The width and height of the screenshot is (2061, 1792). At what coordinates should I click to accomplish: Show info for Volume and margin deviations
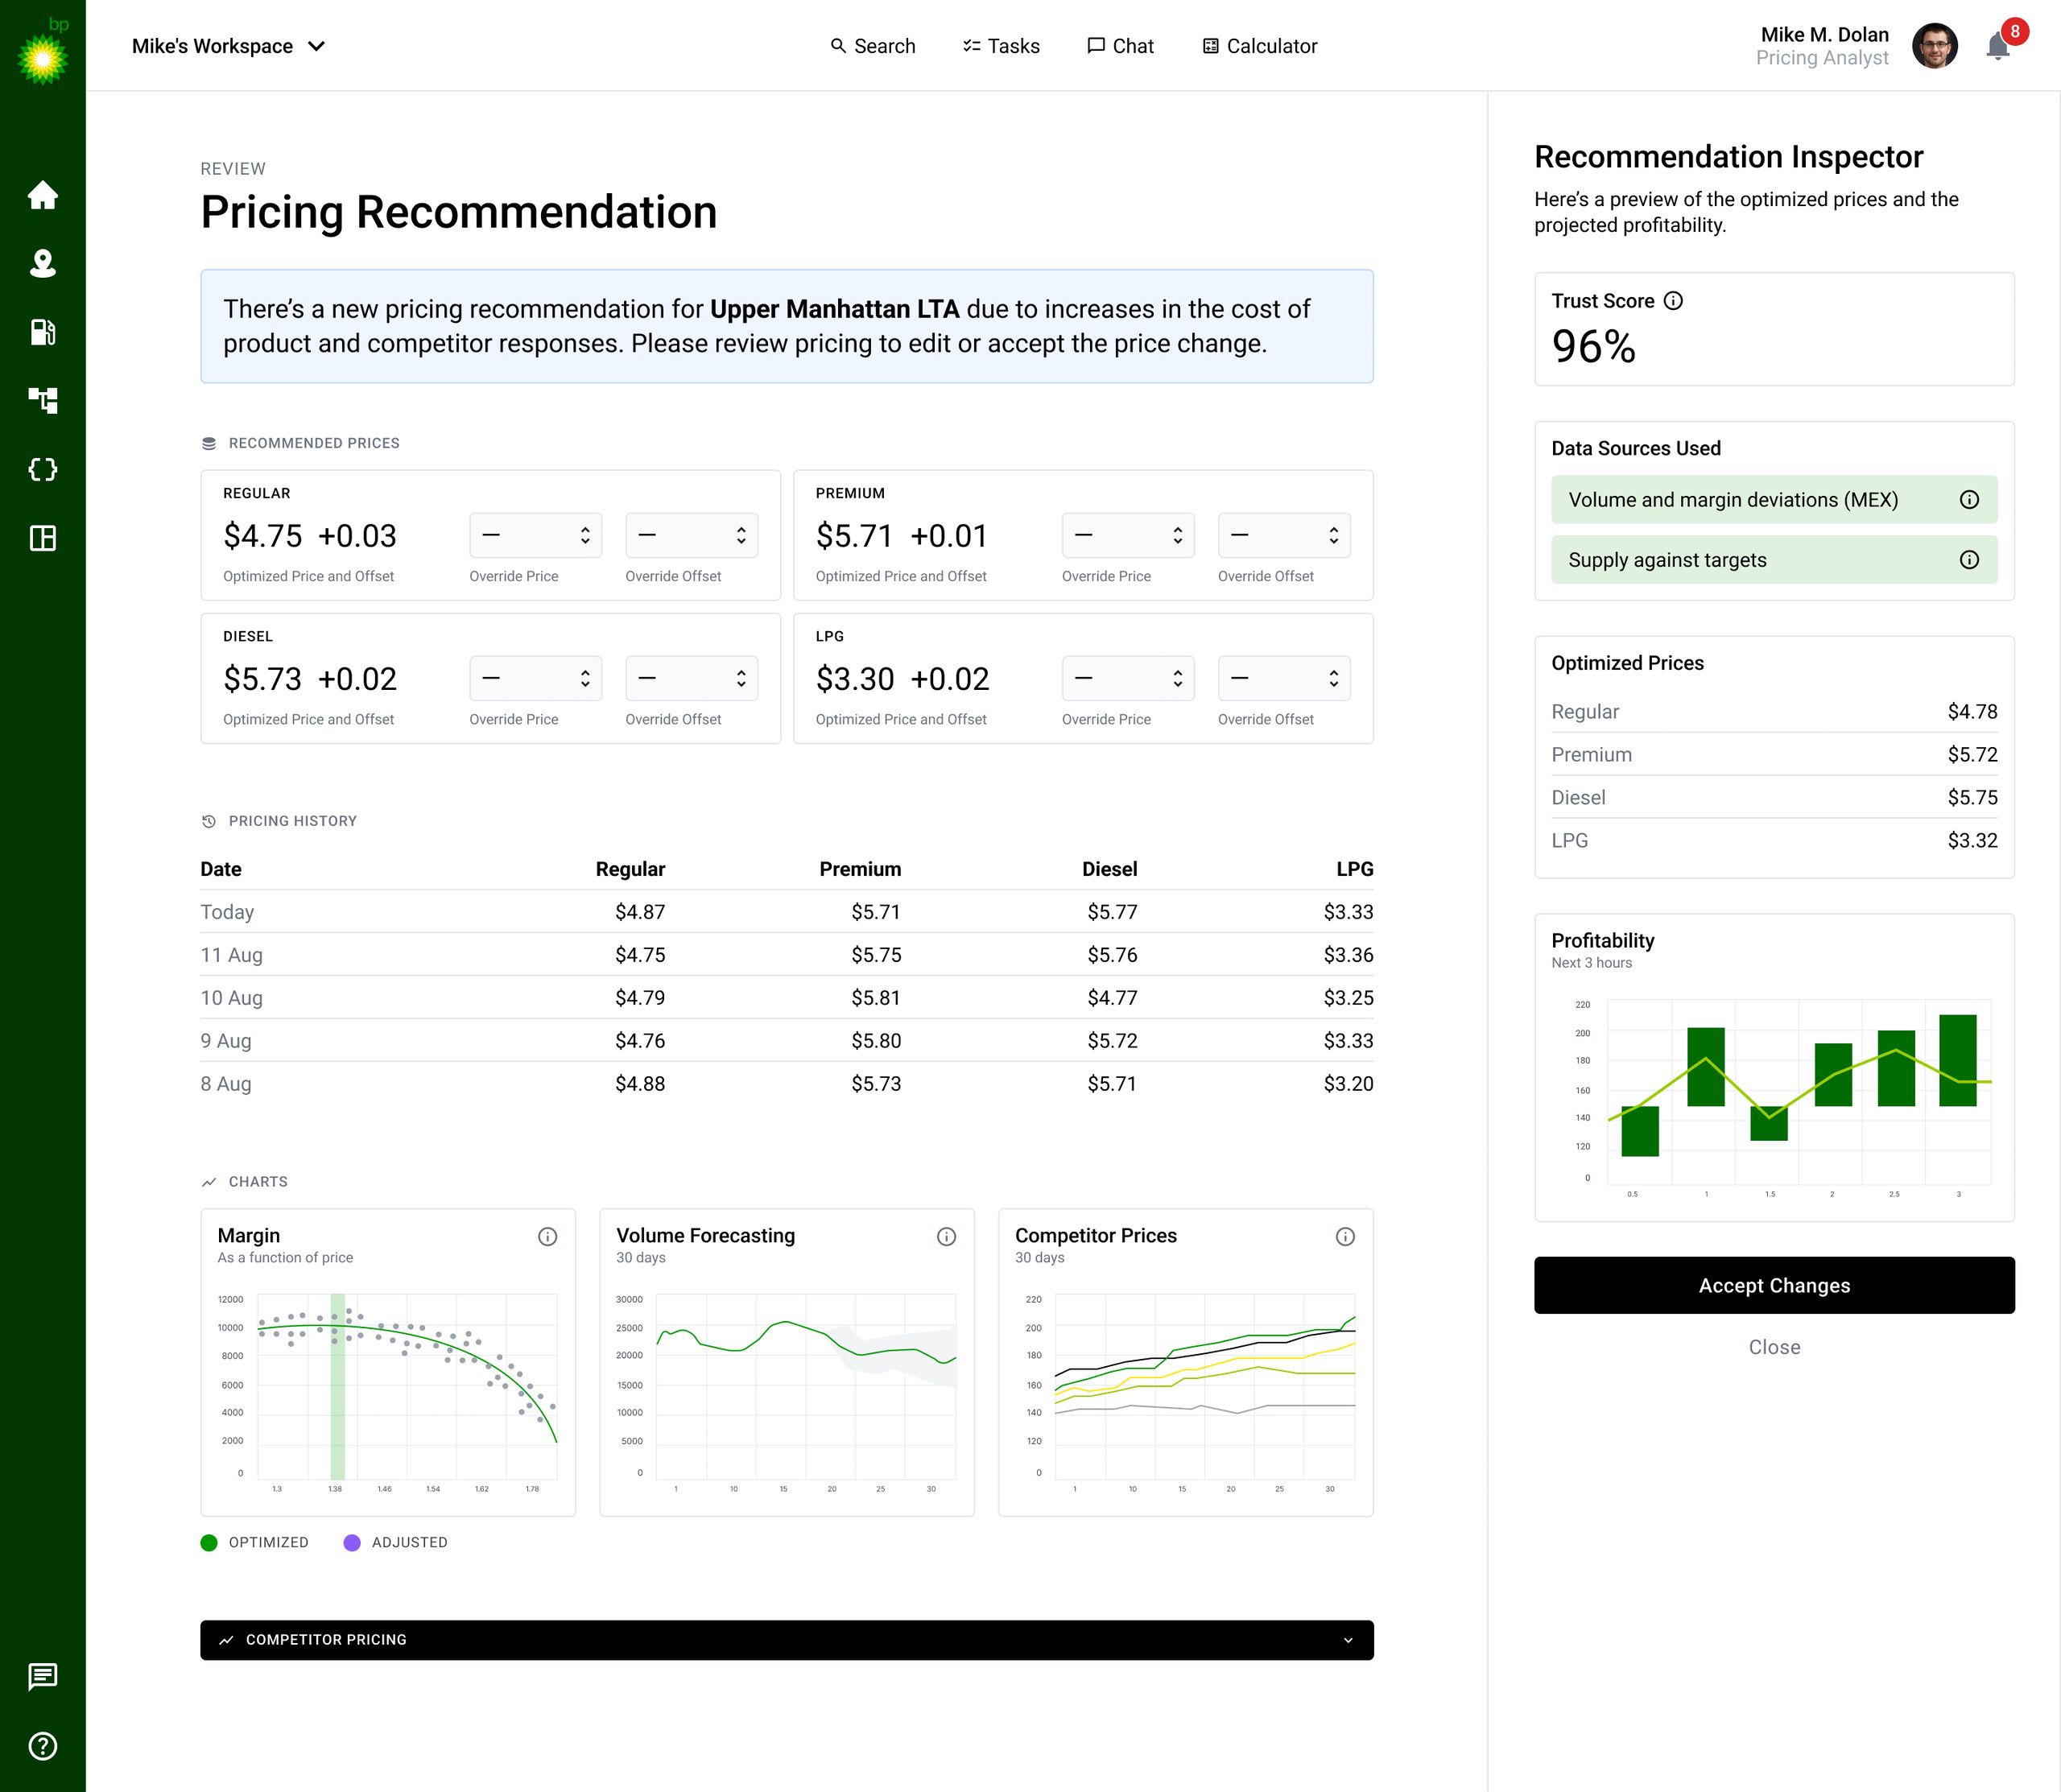pos(1969,500)
